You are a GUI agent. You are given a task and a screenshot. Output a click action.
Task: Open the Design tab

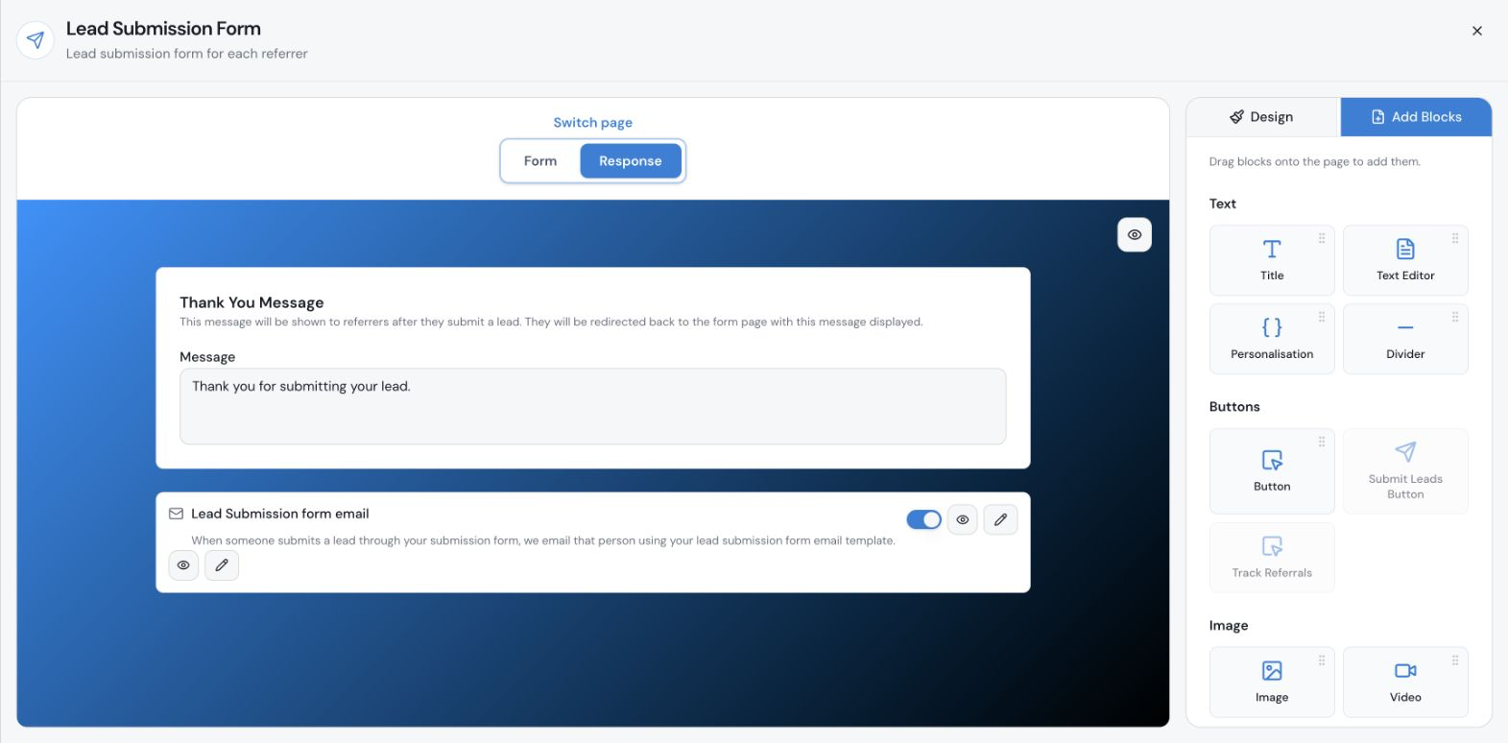point(1262,117)
